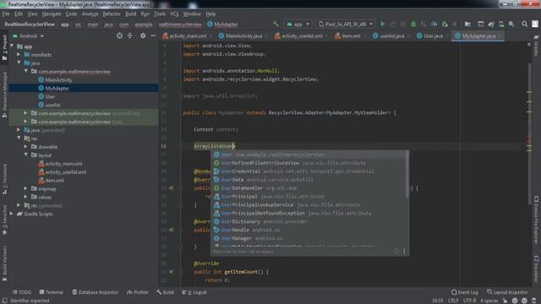Click the Select Opened File target icon

(x=119, y=35)
